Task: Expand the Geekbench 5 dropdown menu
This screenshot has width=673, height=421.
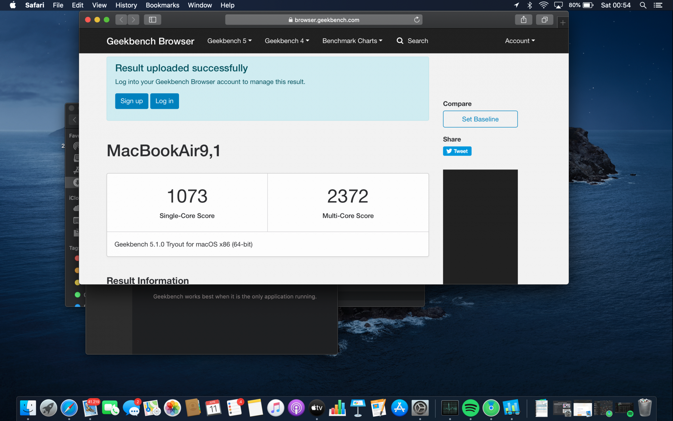Action: (x=229, y=41)
